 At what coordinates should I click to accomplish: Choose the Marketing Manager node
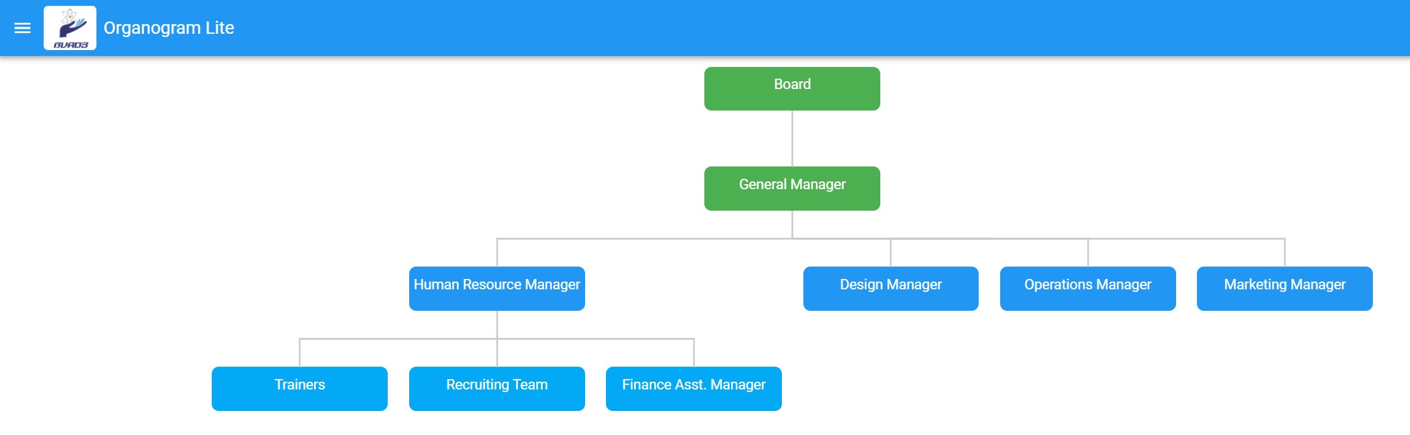(1284, 288)
